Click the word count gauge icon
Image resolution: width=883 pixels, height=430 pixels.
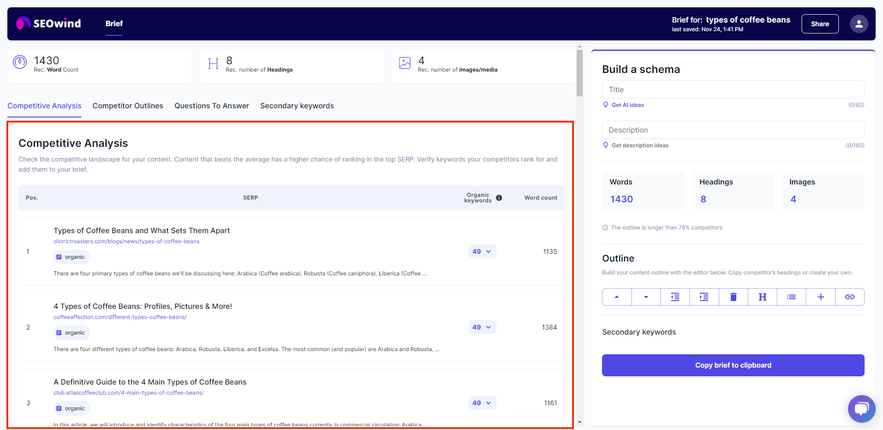pos(20,62)
